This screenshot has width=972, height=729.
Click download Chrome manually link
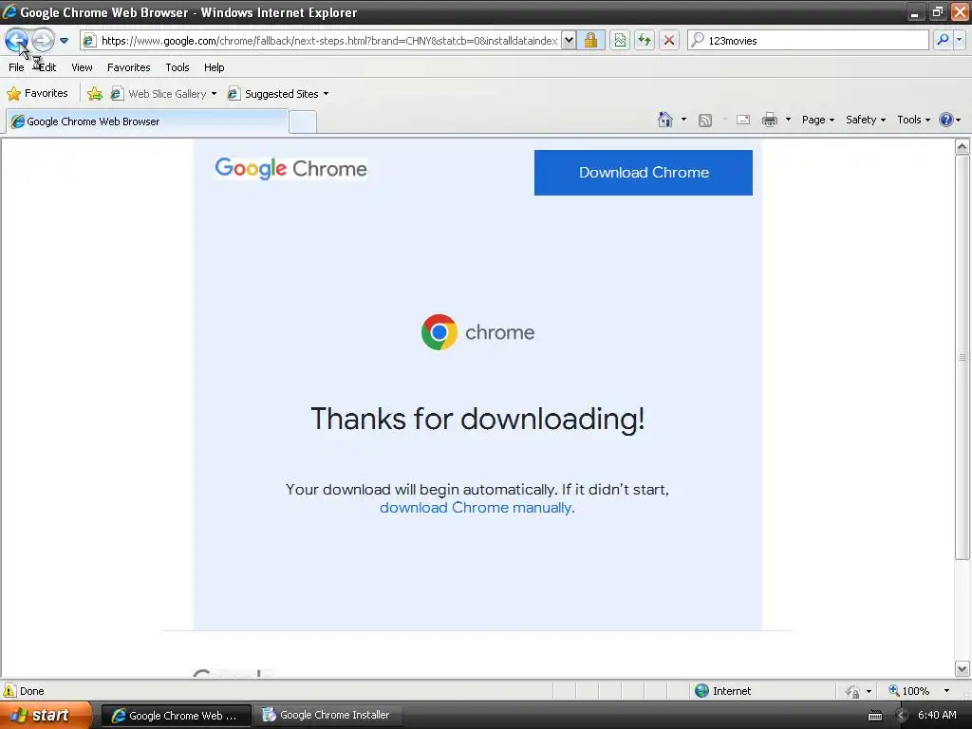(x=476, y=508)
